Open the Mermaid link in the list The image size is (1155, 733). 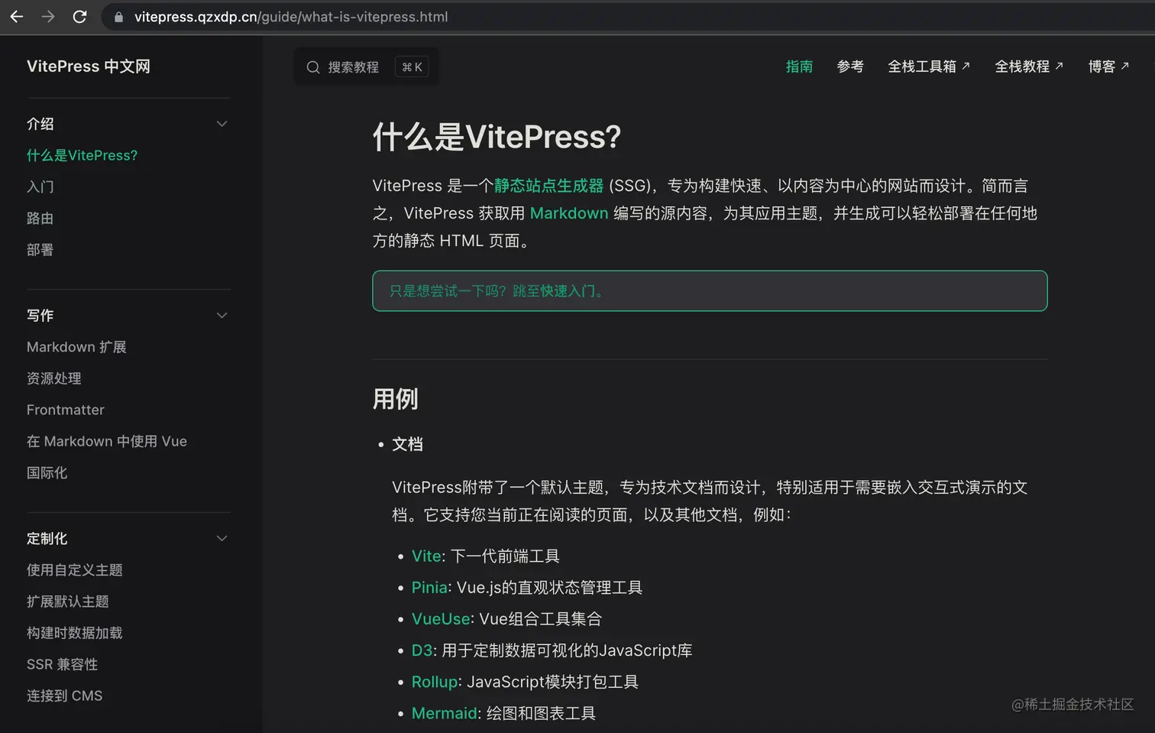tap(445, 713)
